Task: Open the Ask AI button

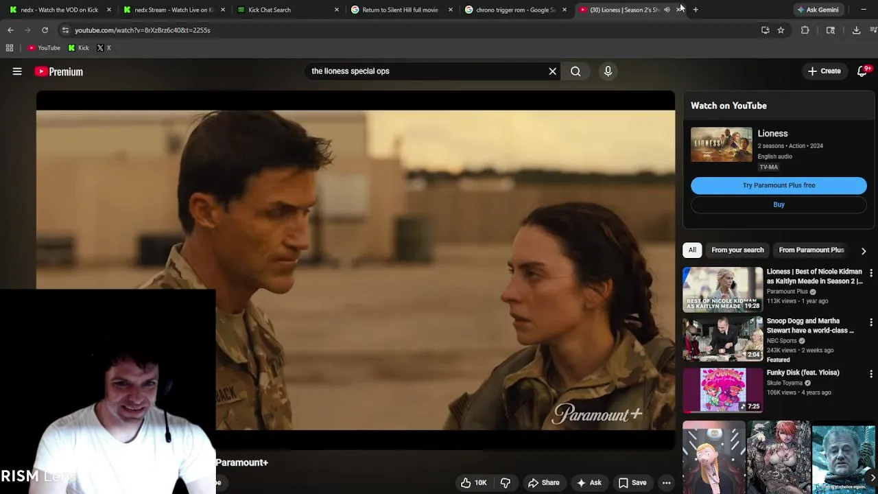Action: (x=589, y=483)
